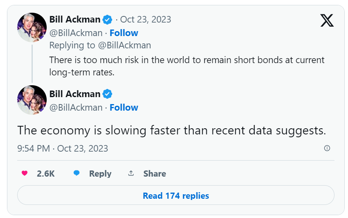
Task: Click verified badge on lower Bill Ackman
Action: coord(107,94)
